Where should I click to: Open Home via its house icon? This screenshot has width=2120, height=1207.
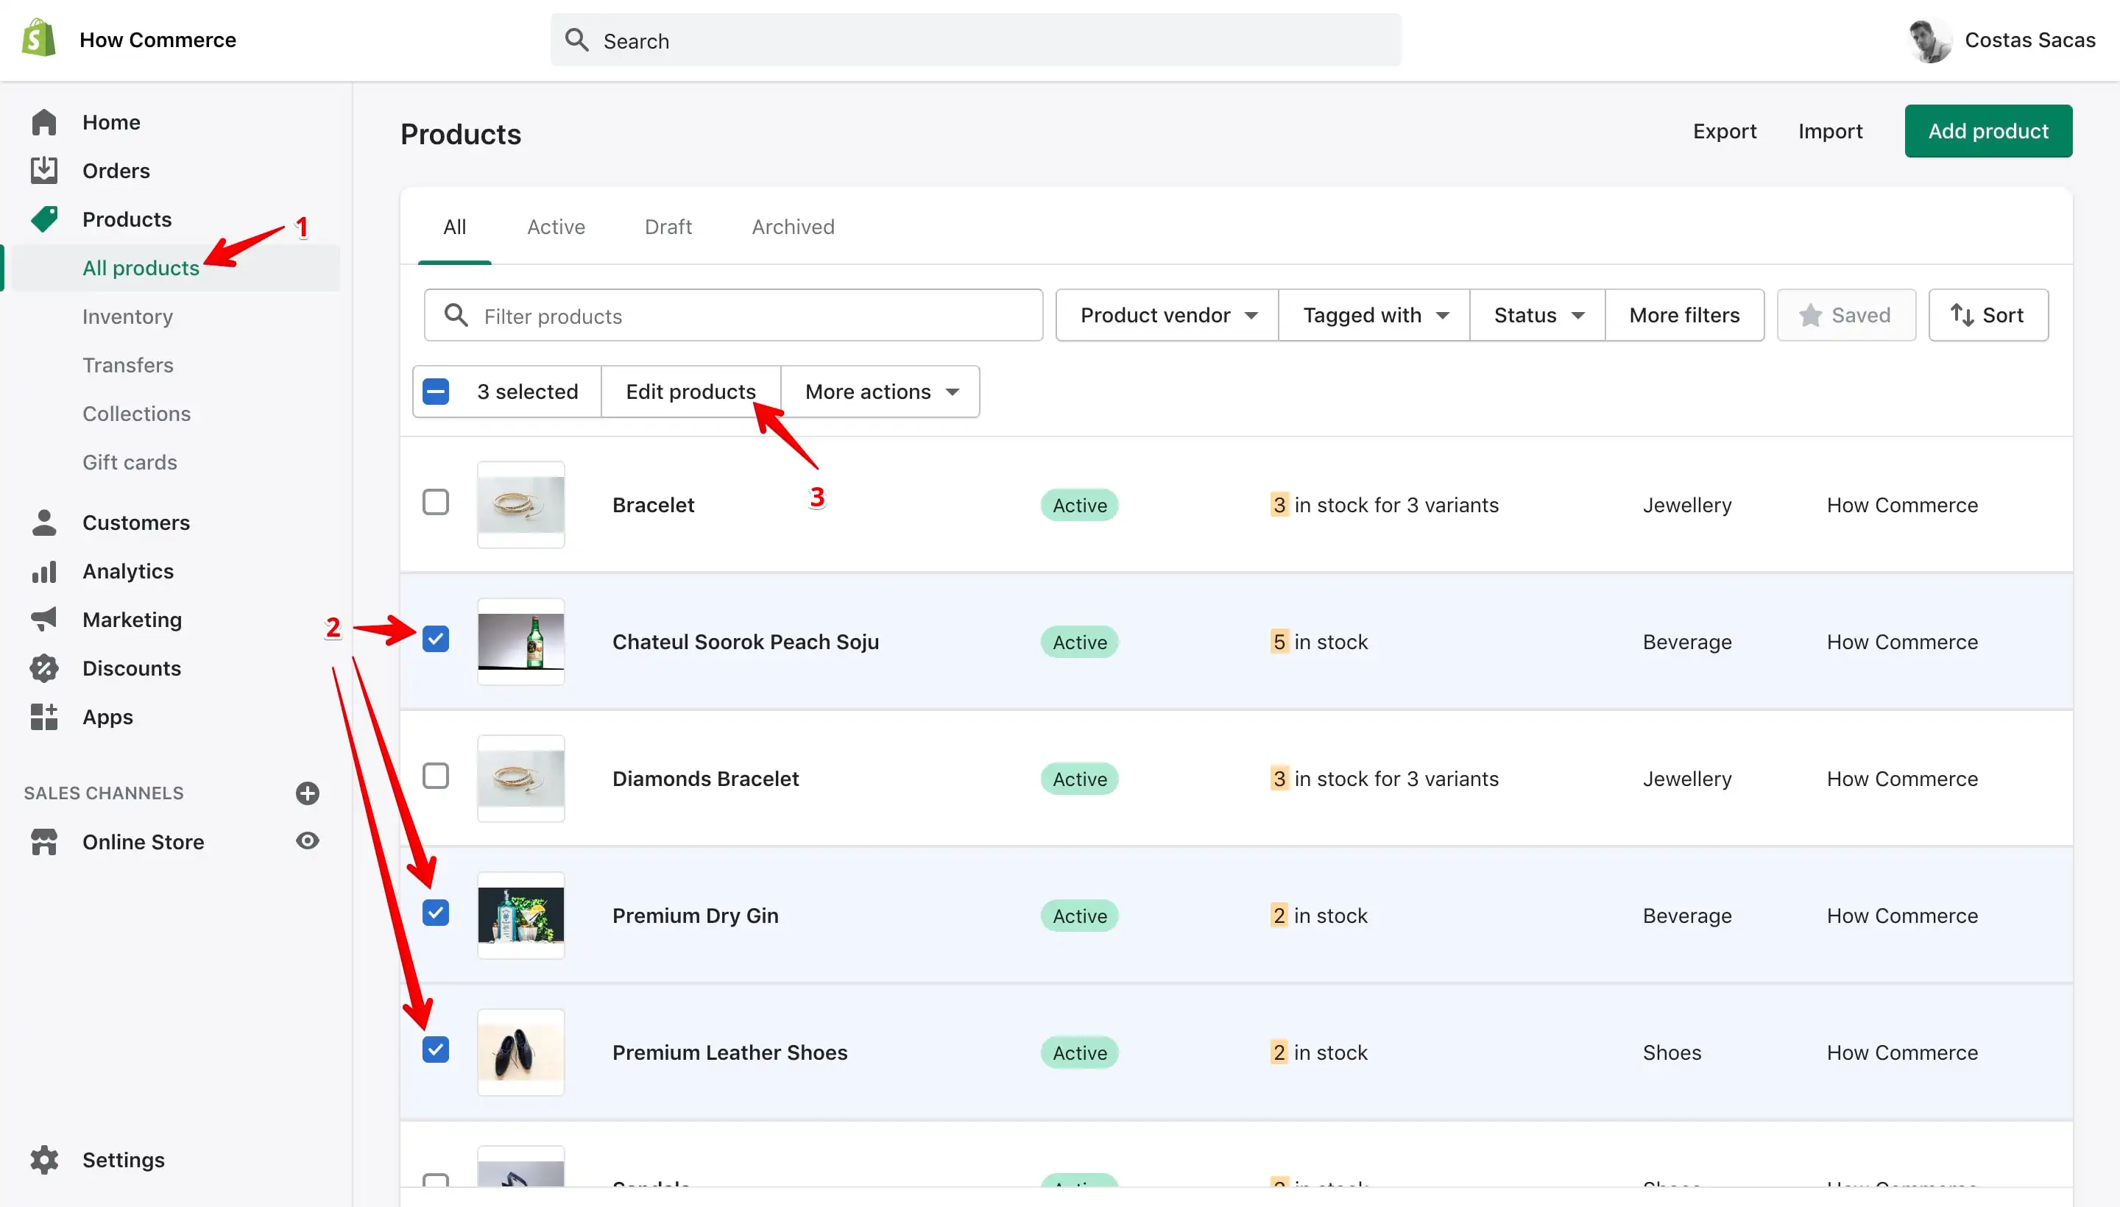click(44, 122)
